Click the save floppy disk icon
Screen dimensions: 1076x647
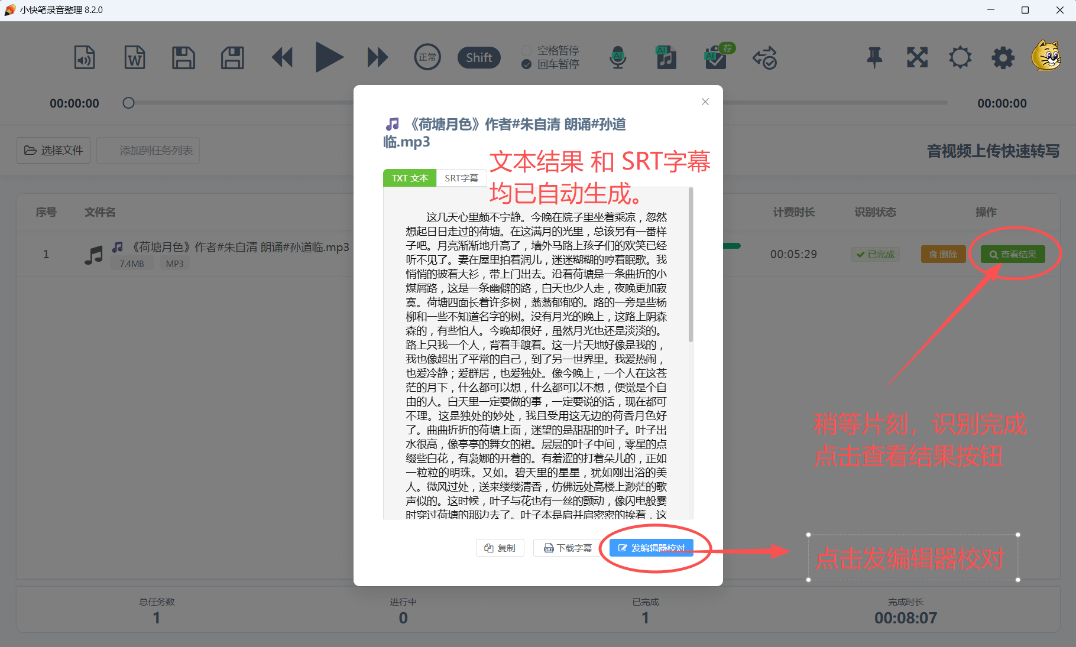coord(183,58)
